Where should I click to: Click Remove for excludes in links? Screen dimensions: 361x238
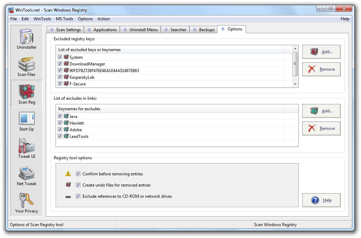pos(321,128)
